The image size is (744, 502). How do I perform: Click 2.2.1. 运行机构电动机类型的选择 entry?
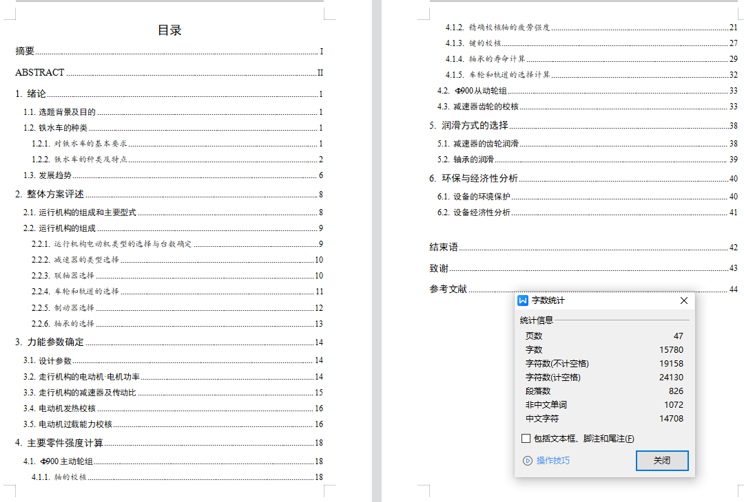178,244
